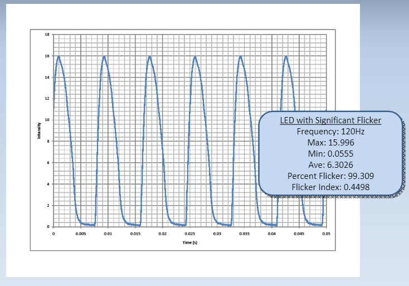Screen dimensions: 409x286
Task: Select the 16 label on intensity axis
Action: 47,56
